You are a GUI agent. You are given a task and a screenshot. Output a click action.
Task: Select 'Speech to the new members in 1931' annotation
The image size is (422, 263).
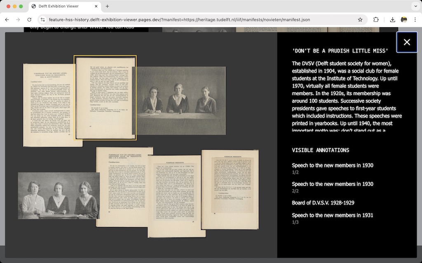(333, 218)
